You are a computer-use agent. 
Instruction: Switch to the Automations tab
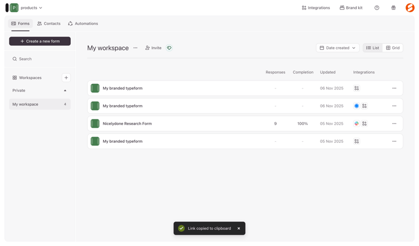(83, 24)
